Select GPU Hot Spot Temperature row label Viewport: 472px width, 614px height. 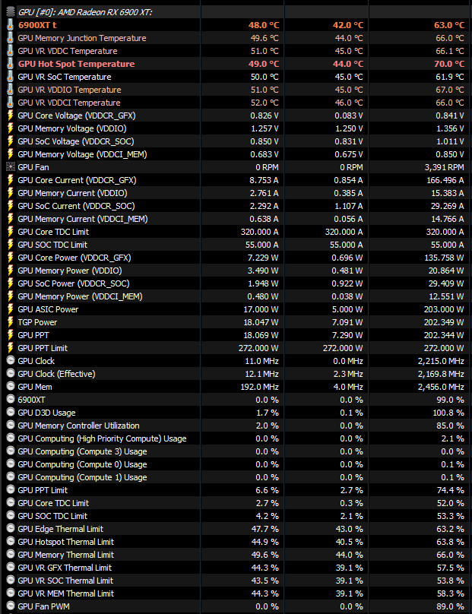[x=76, y=64]
